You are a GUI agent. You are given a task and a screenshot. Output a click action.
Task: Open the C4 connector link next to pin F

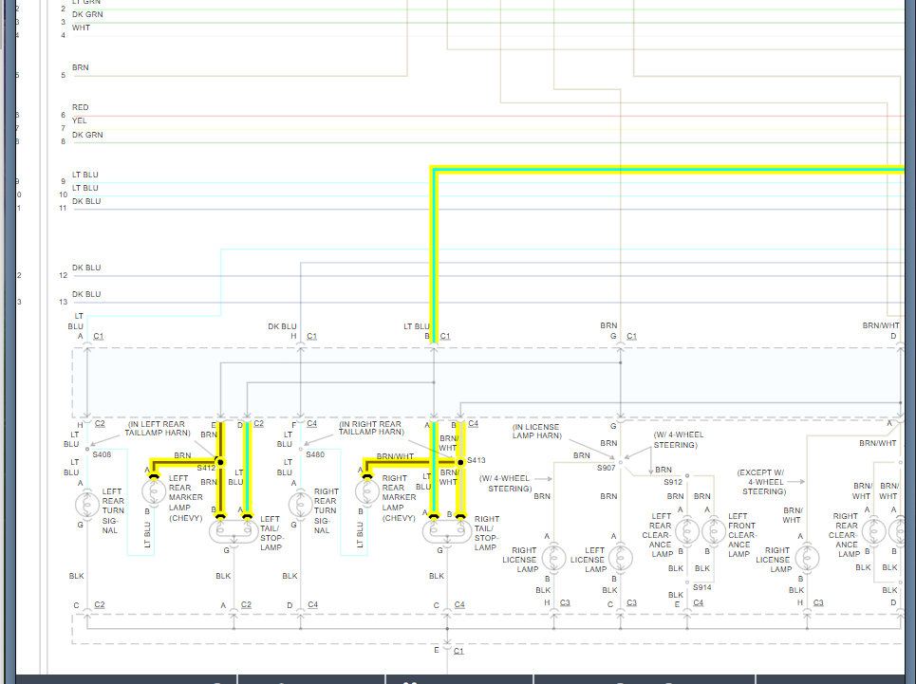[312, 424]
